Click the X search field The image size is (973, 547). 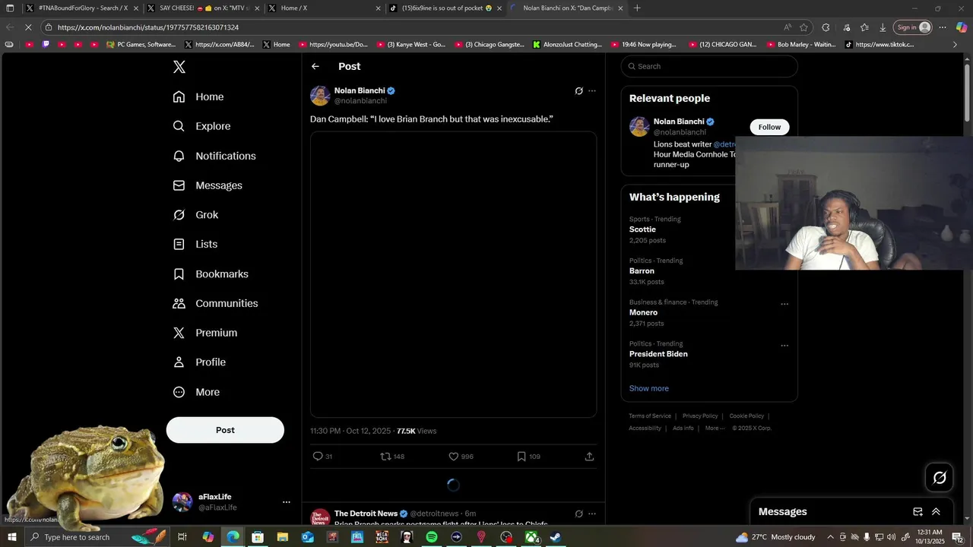click(x=709, y=66)
